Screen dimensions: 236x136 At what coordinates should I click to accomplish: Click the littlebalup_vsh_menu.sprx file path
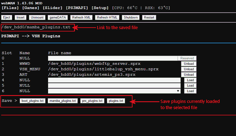click(103, 69)
